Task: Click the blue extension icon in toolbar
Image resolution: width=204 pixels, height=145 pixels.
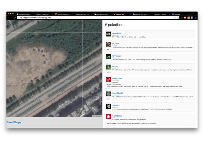Action: 192,18
